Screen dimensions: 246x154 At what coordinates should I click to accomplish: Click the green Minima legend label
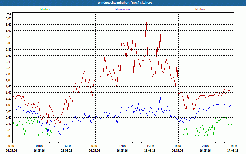[45, 10]
